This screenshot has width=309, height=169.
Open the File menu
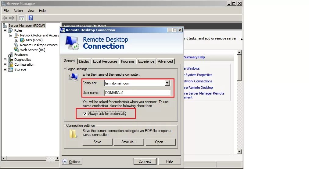pyautogui.click(x=6, y=11)
